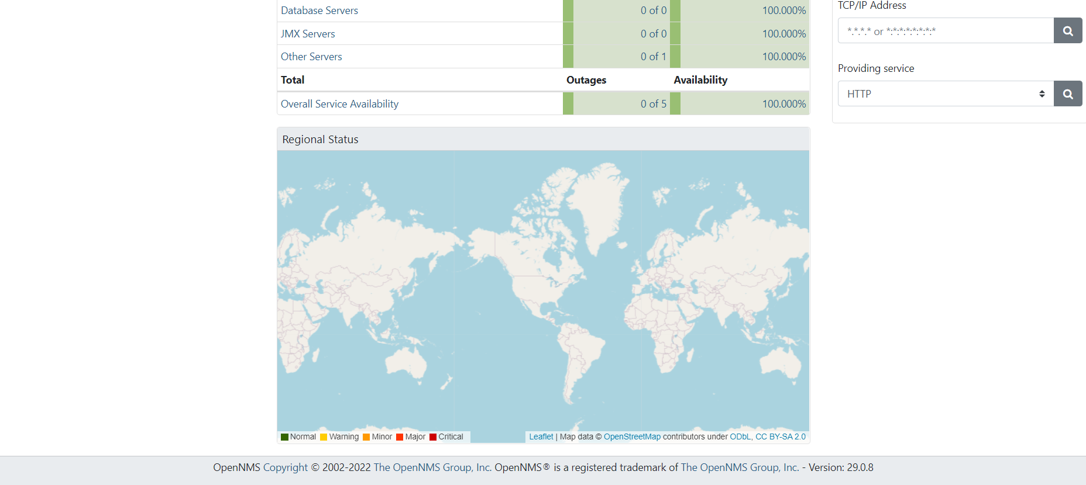1086x485 pixels.
Task: Click the Major legend swatch
Action: coord(400,437)
